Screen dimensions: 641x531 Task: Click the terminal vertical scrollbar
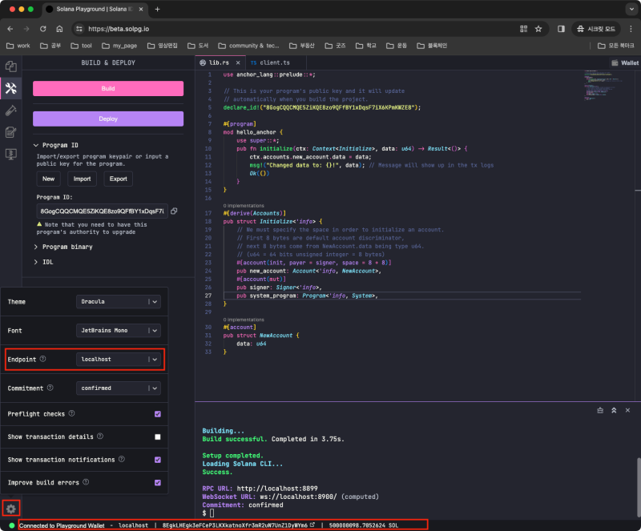pos(638,486)
